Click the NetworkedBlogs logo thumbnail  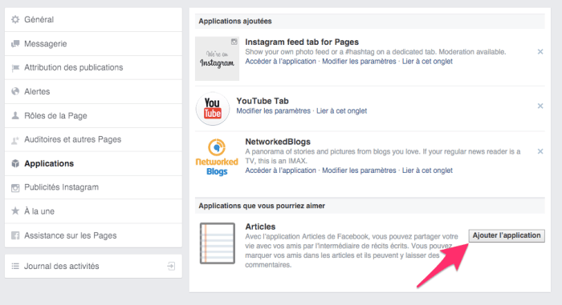(217, 157)
